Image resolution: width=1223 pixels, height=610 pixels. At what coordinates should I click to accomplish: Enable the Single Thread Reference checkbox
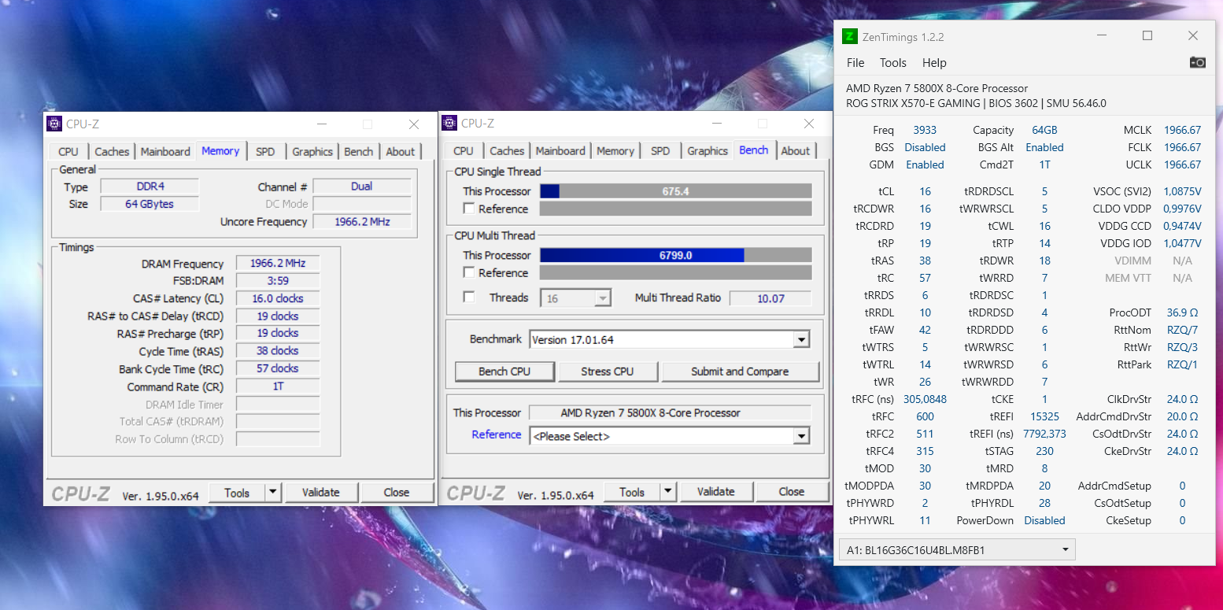point(469,209)
